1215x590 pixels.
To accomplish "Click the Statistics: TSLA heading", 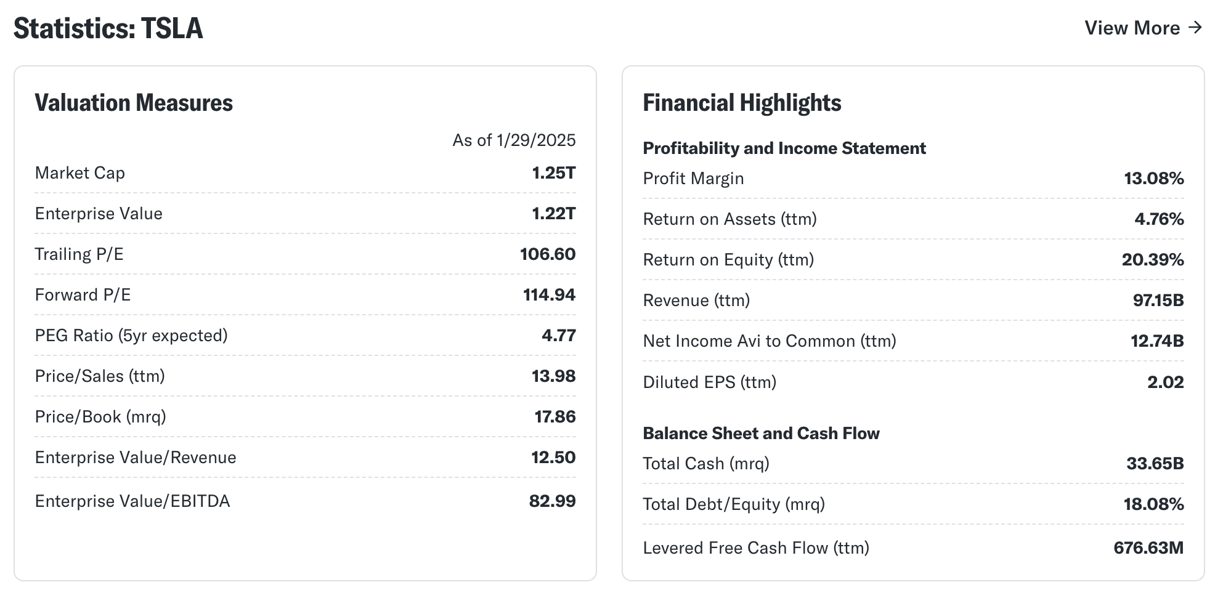I will [x=108, y=28].
